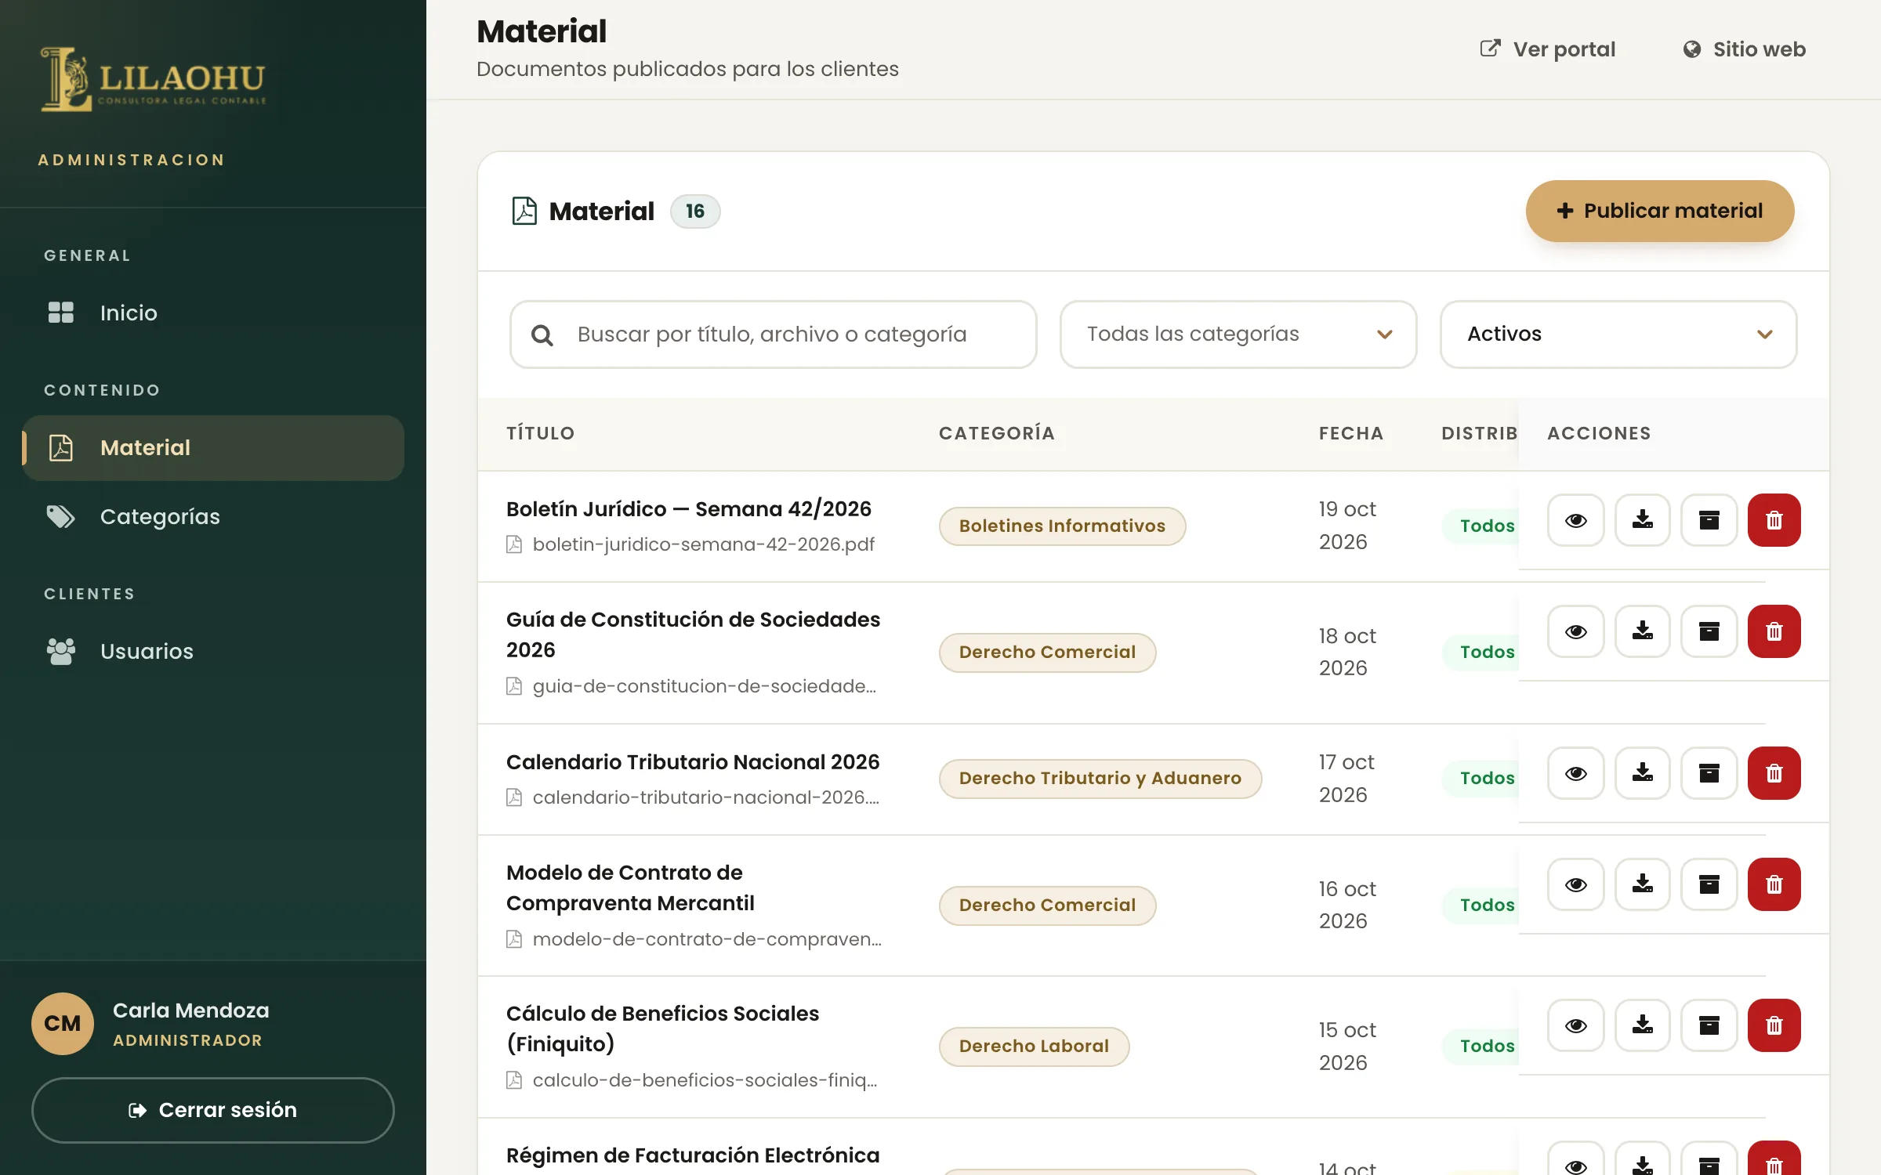The width and height of the screenshot is (1881, 1175).
Task: Click the Lilaohu logo
Action: pos(154,79)
